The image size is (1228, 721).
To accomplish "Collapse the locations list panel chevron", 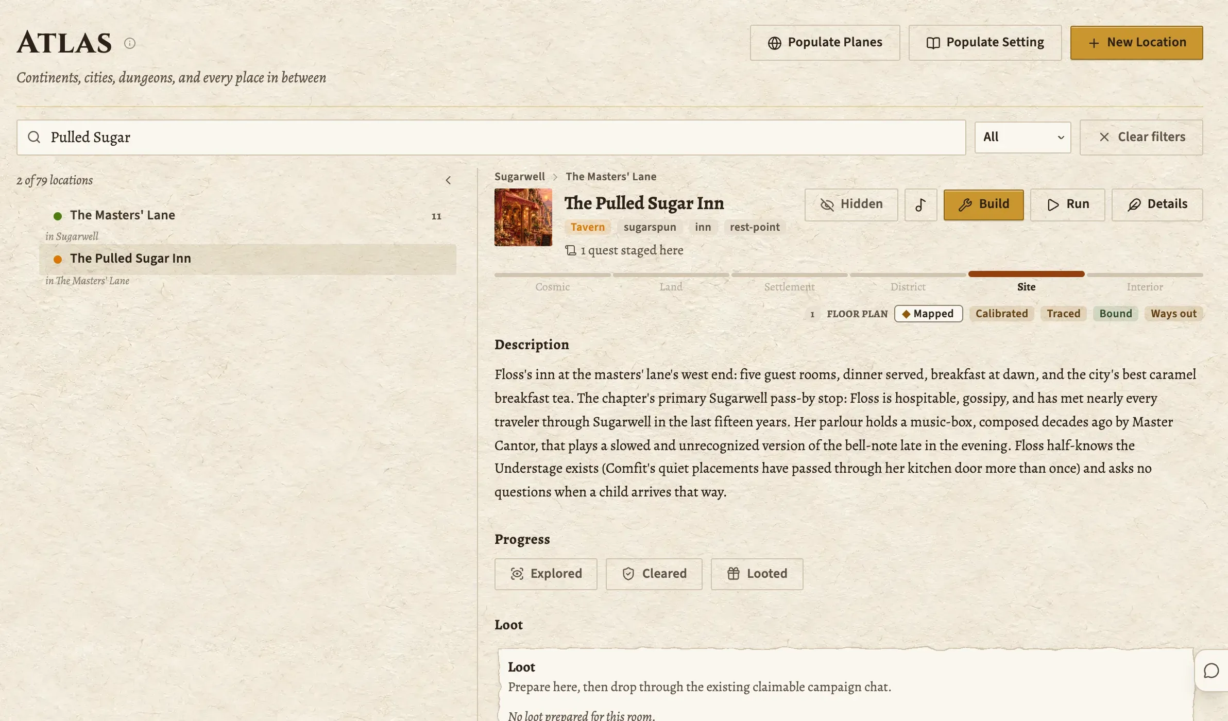I will pyautogui.click(x=448, y=180).
